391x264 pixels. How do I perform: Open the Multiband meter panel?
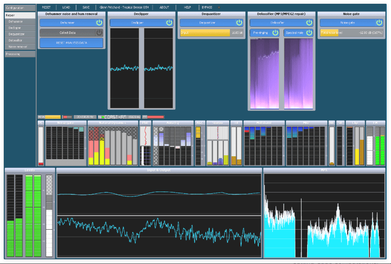(x=264, y=143)
